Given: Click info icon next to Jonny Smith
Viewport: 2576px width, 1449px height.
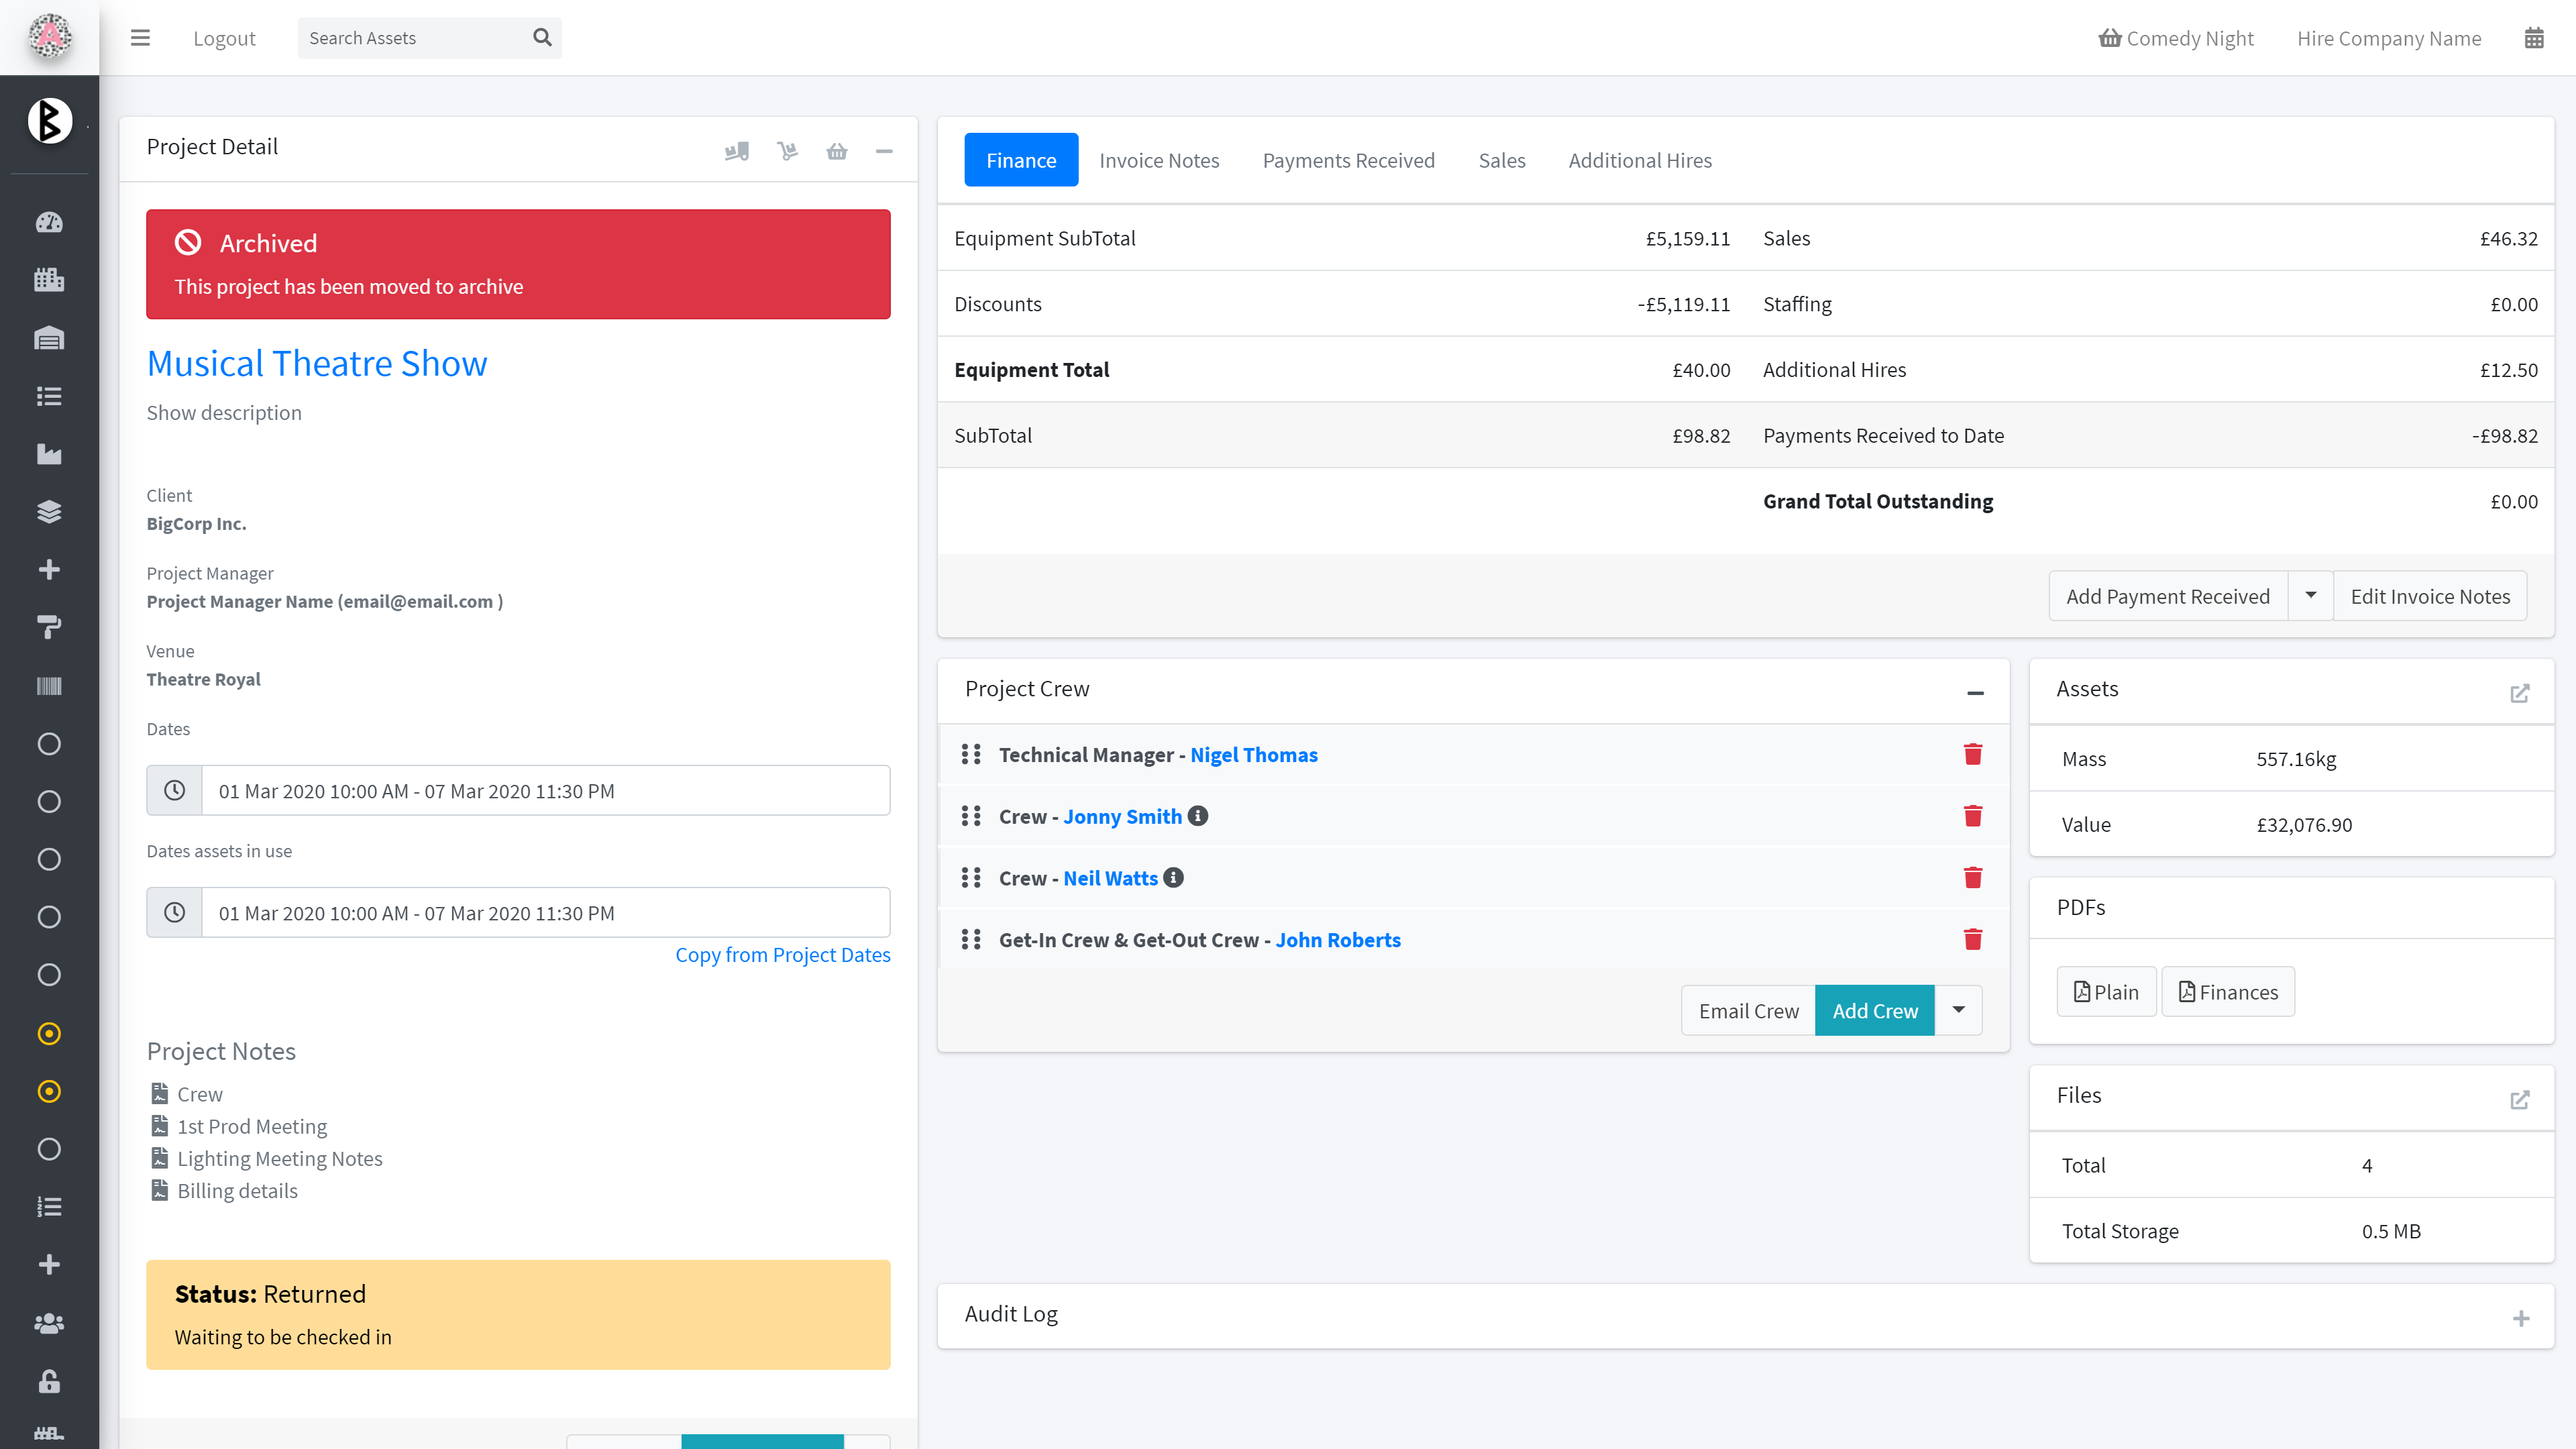Looking at the screenshot, I should (x=1198, y=816).
